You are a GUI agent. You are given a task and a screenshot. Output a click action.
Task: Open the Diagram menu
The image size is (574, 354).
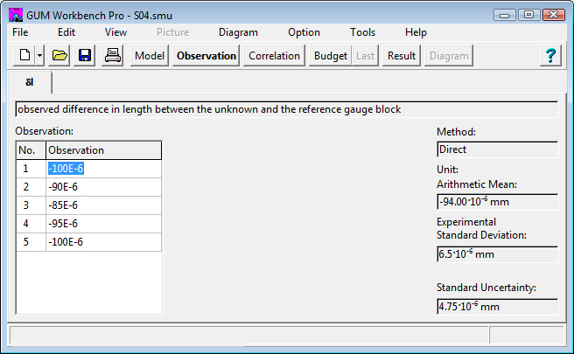point(238,32)
